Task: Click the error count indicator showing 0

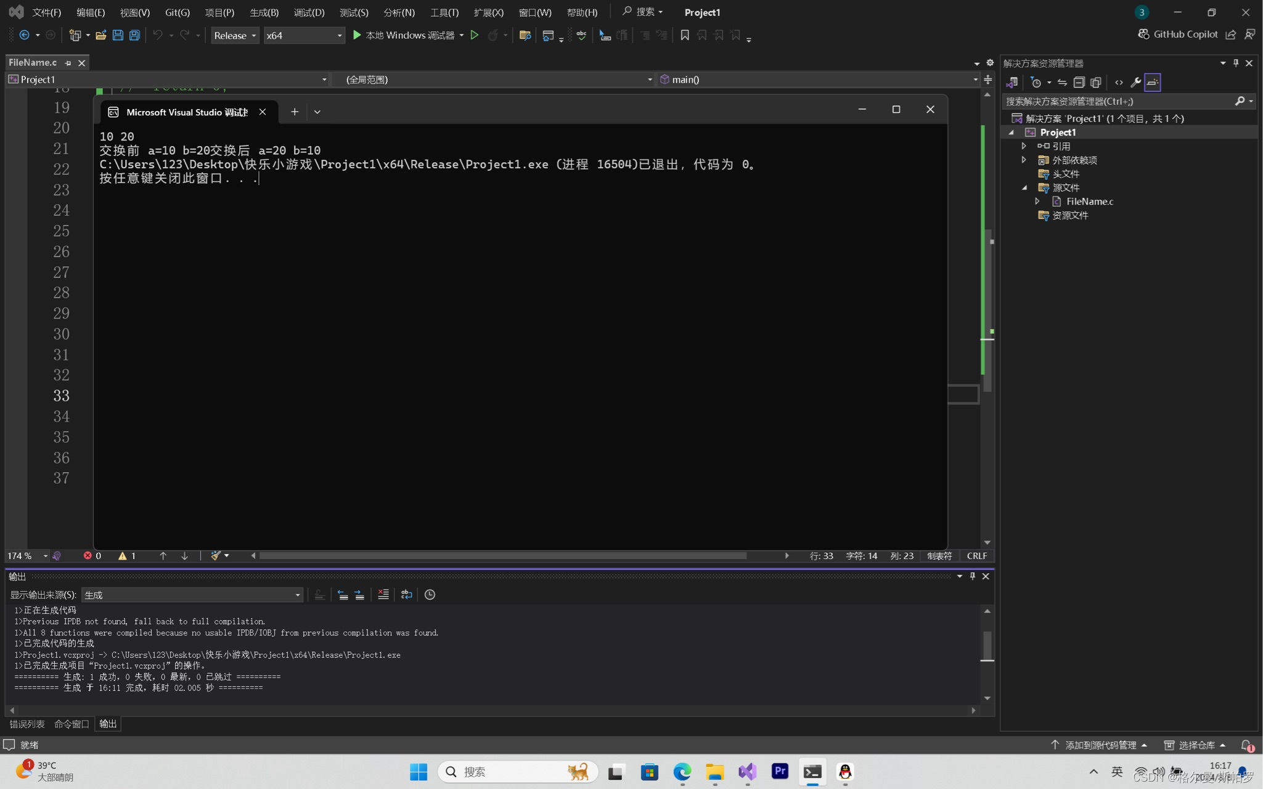Action: (x=92, y=556)
